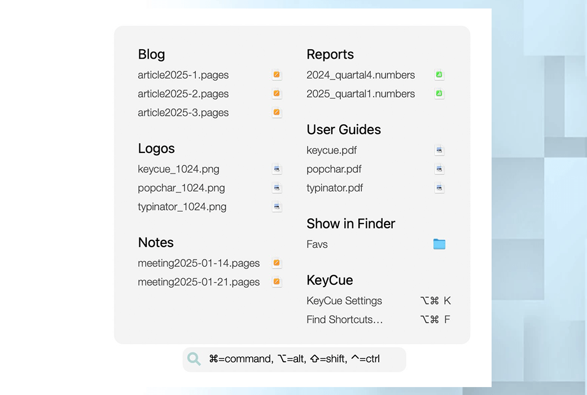Screen dimensions: 587x395
Task: Click the Numbers icon beside 2024_quartal4.numbers
Action: [439, 74]
